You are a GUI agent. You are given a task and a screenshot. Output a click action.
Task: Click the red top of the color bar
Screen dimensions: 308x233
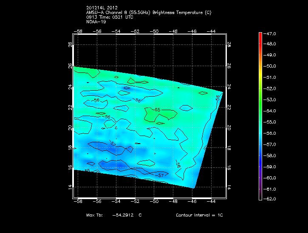(x=260, y=35)
